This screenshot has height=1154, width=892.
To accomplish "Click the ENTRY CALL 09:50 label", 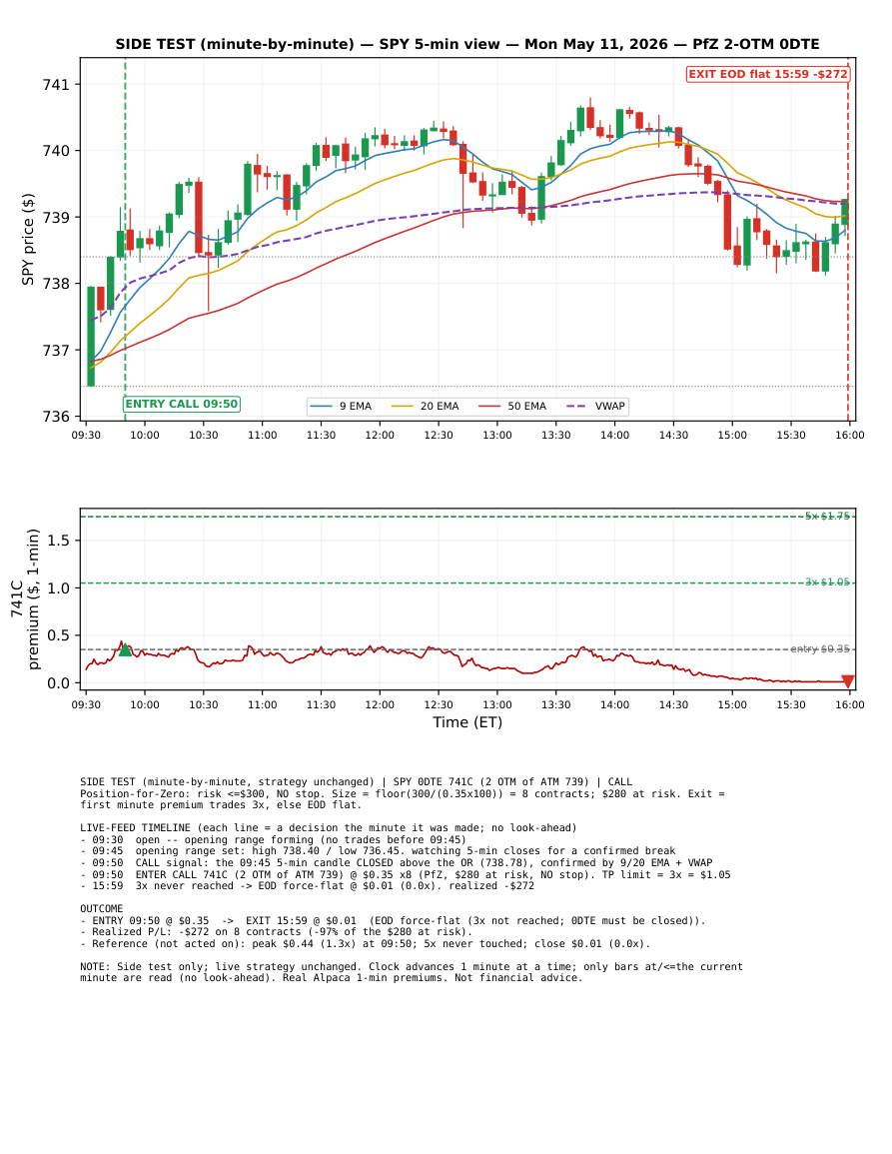I will (182, 404).
